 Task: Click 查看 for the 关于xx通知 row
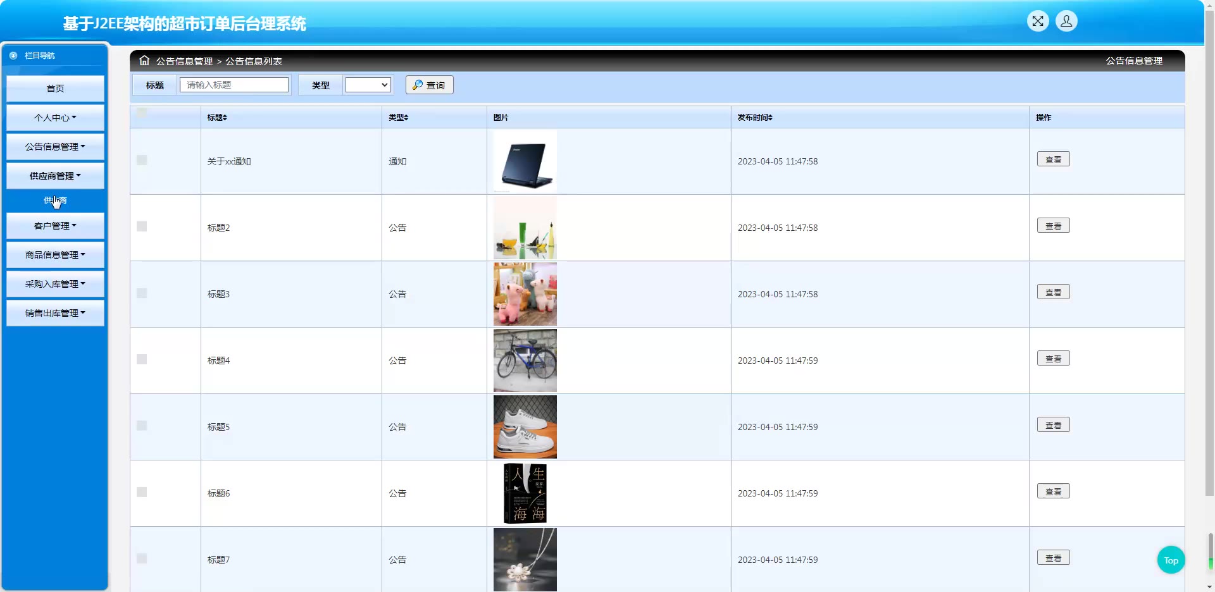[1053, 159]
